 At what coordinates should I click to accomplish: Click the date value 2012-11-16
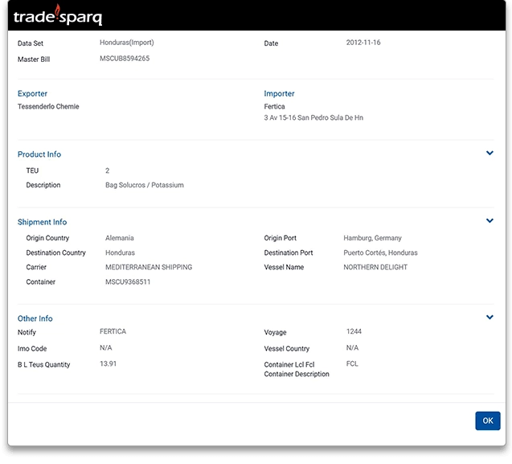[363, 43]
